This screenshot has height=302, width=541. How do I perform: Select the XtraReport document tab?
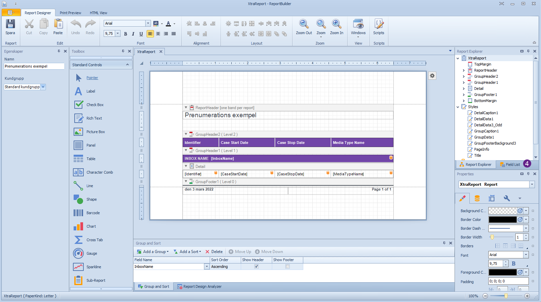(146, 52)
